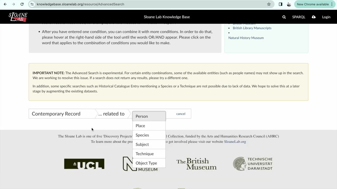This screenshot has height=189, width=337.
Task: Open the SPARQL link in header
Action: click(x=299, y=17)
